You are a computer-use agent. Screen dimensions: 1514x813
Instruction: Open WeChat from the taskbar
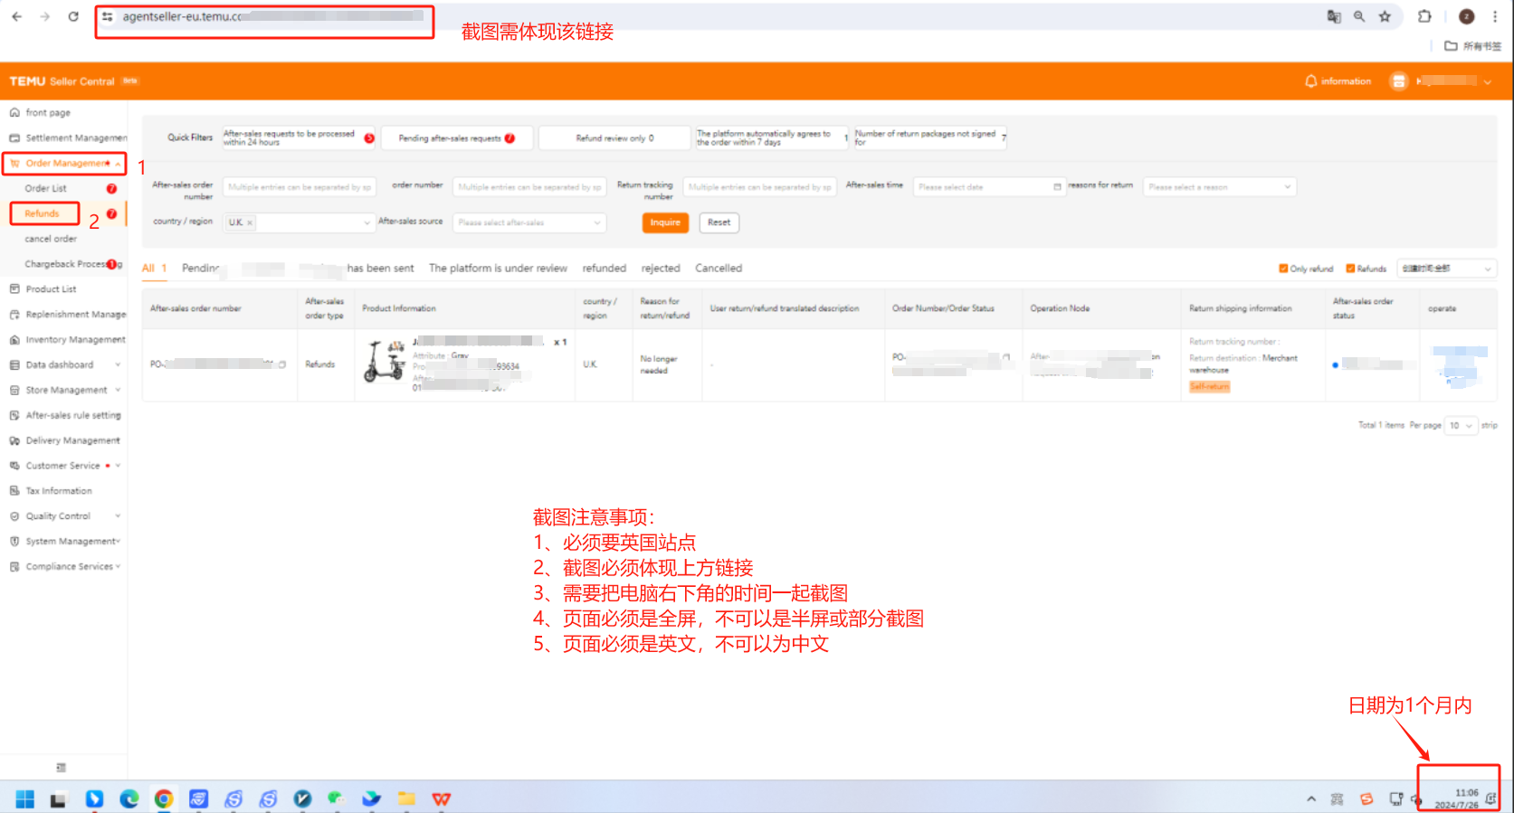pos(336,799)
